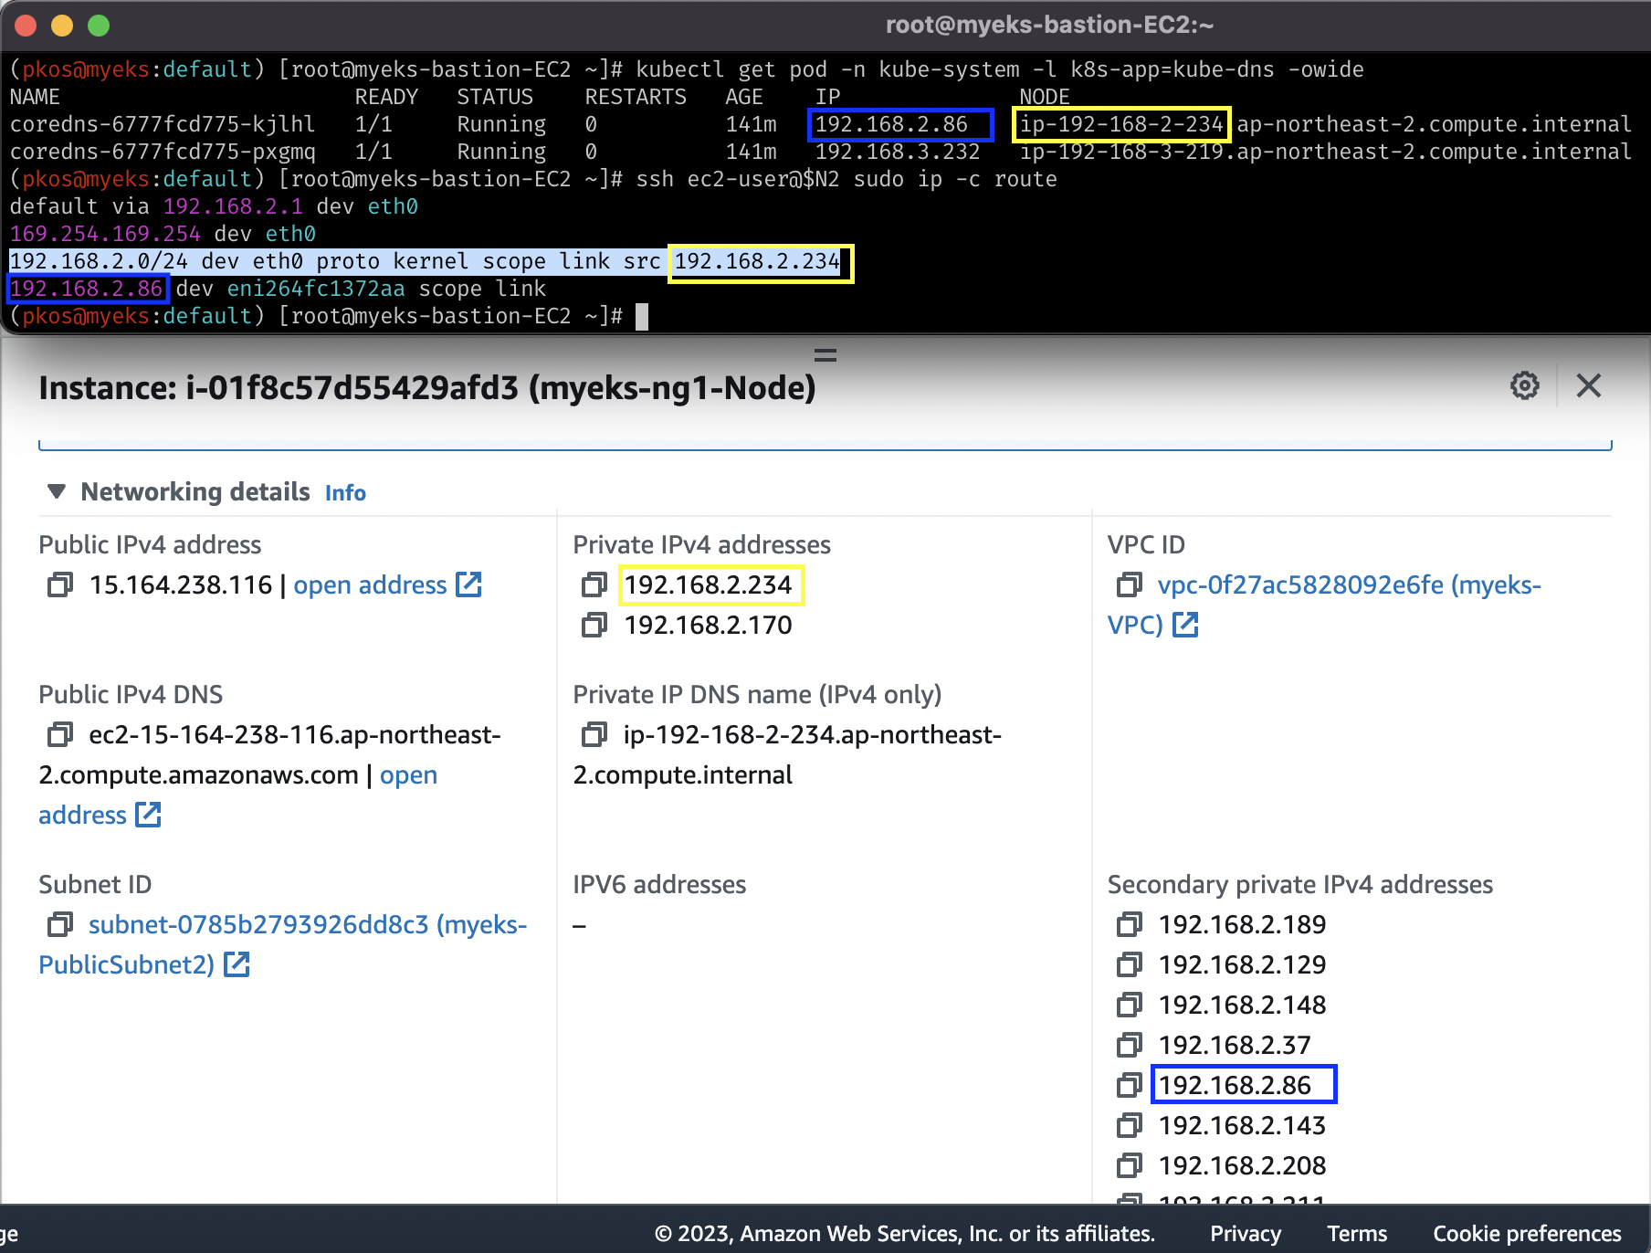Open the VPC external link icon
The height and width of the screenshot is (1253, 1651).
[x=1185, y=625]
